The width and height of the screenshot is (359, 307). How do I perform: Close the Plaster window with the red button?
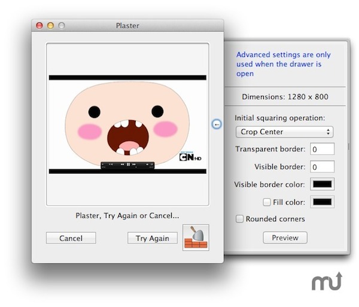pos(39,25)
